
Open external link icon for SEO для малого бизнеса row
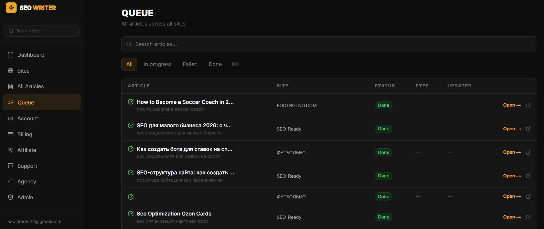point(528,129)
